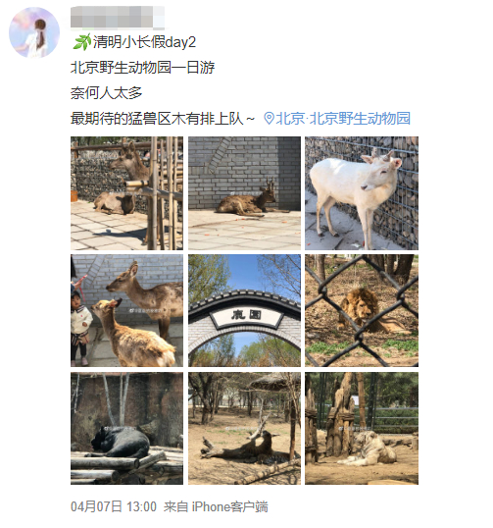The height and width of the screenshot is (528, 493).
Task: Click the 北京野生动物园一日游 text line
Action: pyautogui.click(x=142, y=68)
